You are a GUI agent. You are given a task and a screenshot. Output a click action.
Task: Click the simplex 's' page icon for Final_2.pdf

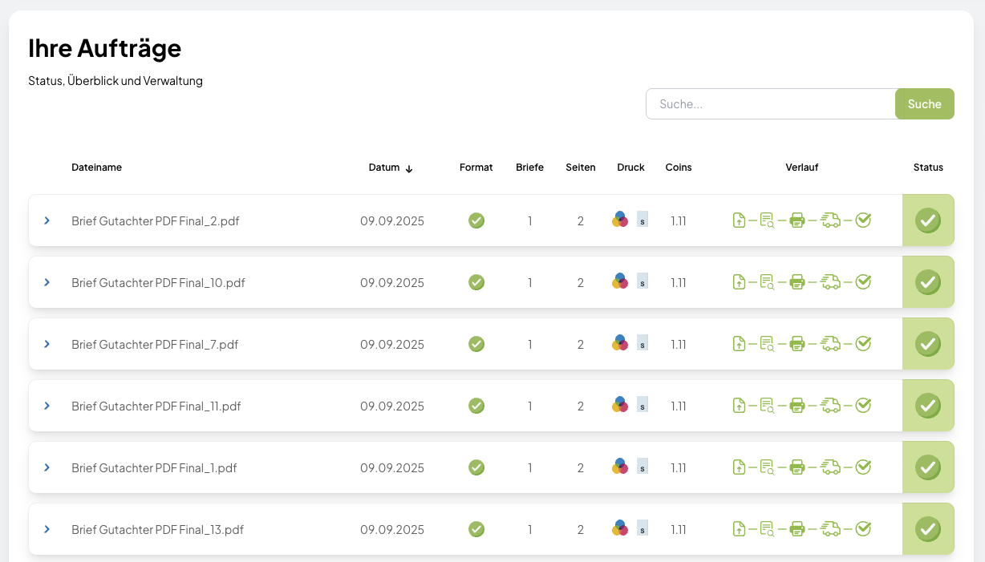pyautogui.click(x=642, y=220)
